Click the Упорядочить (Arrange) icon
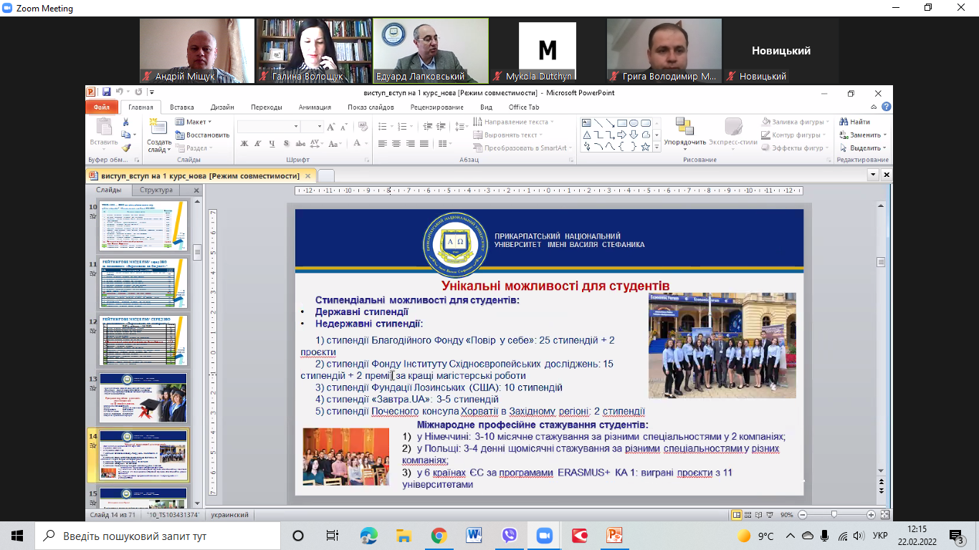 [x=684, y=127]
